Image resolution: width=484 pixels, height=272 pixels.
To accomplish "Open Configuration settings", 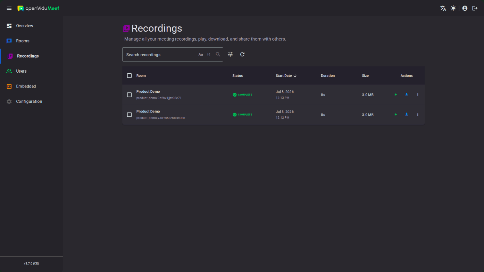I will (32, 101).
